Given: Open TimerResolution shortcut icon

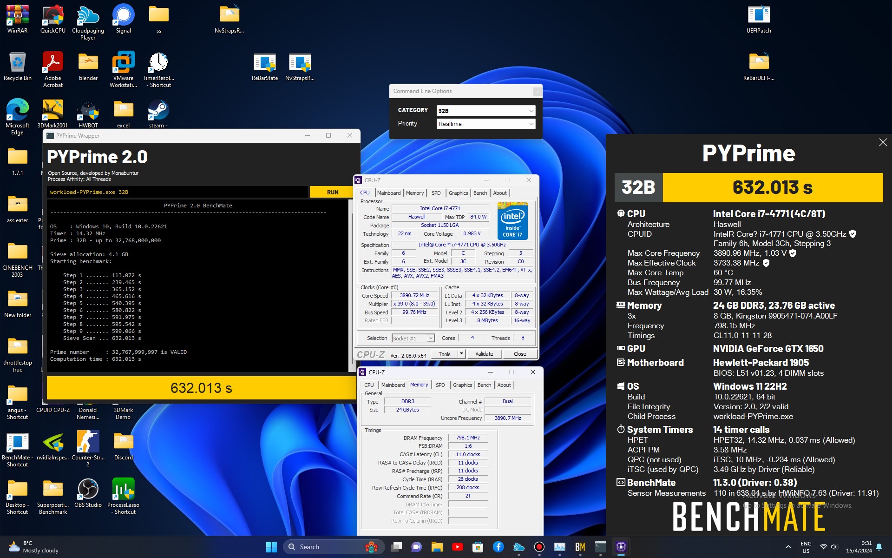Looking at the screenshot, I should click(x=158, y=69).
